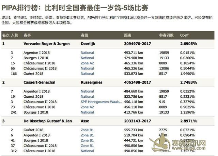Select total coefficient 2.8971%
This screenshot has height=156, width=218.
click(189, 121)
